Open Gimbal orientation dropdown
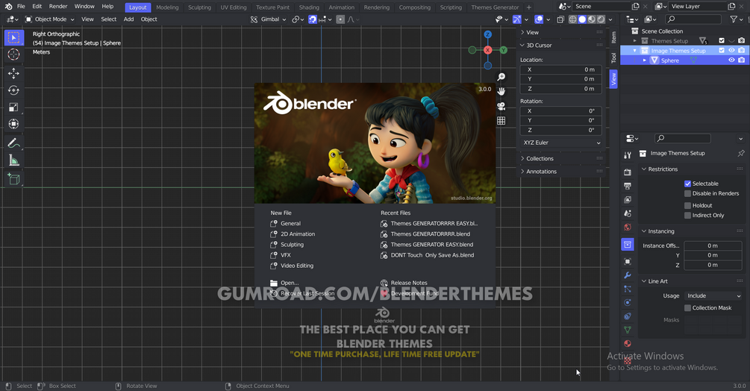Screen dimensions: 750x391 [269, 19]
